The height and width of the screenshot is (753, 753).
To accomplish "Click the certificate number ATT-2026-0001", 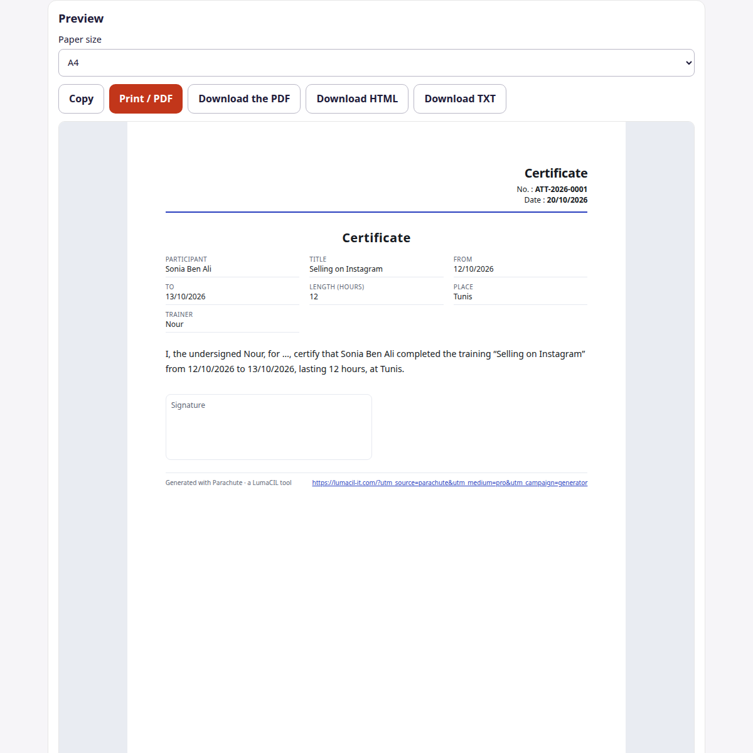I will pyautogui.click(x=561, y=189).
